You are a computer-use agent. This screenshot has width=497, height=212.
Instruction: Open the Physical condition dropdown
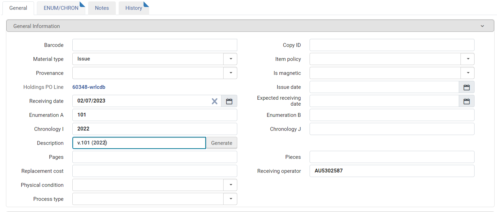coord(231,185)
